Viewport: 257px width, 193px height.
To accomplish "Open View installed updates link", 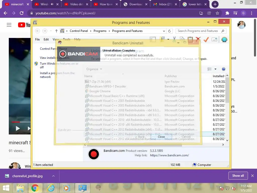I will click(54, 58).
